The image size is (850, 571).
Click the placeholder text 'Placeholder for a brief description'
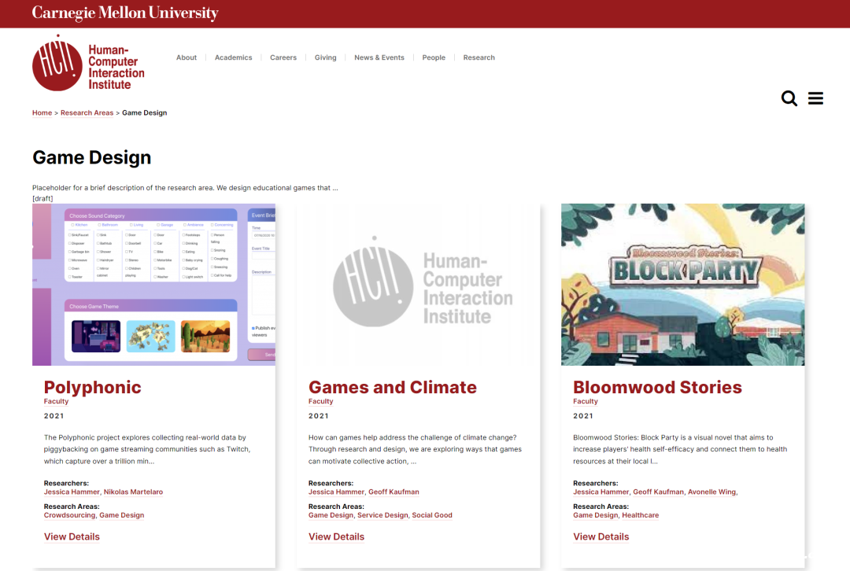point(185,188)
